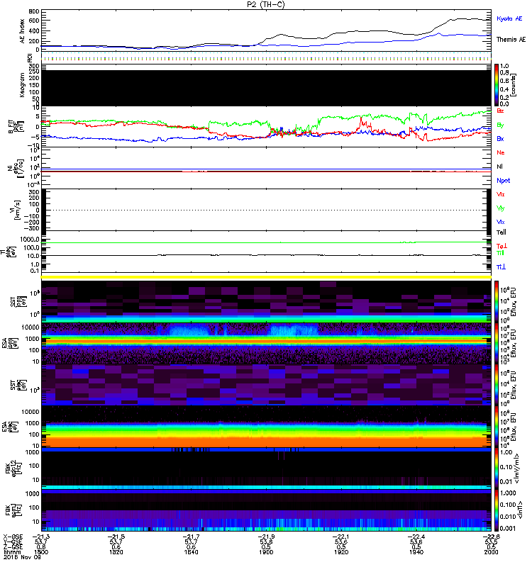Click the black Keogram data panel
This screenshot has height=567, width=532.
coord(266,88)
